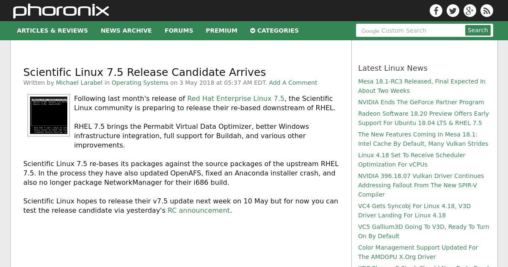
Task: Open the Phoronix Facebook page icon
Action: (436, 11)
